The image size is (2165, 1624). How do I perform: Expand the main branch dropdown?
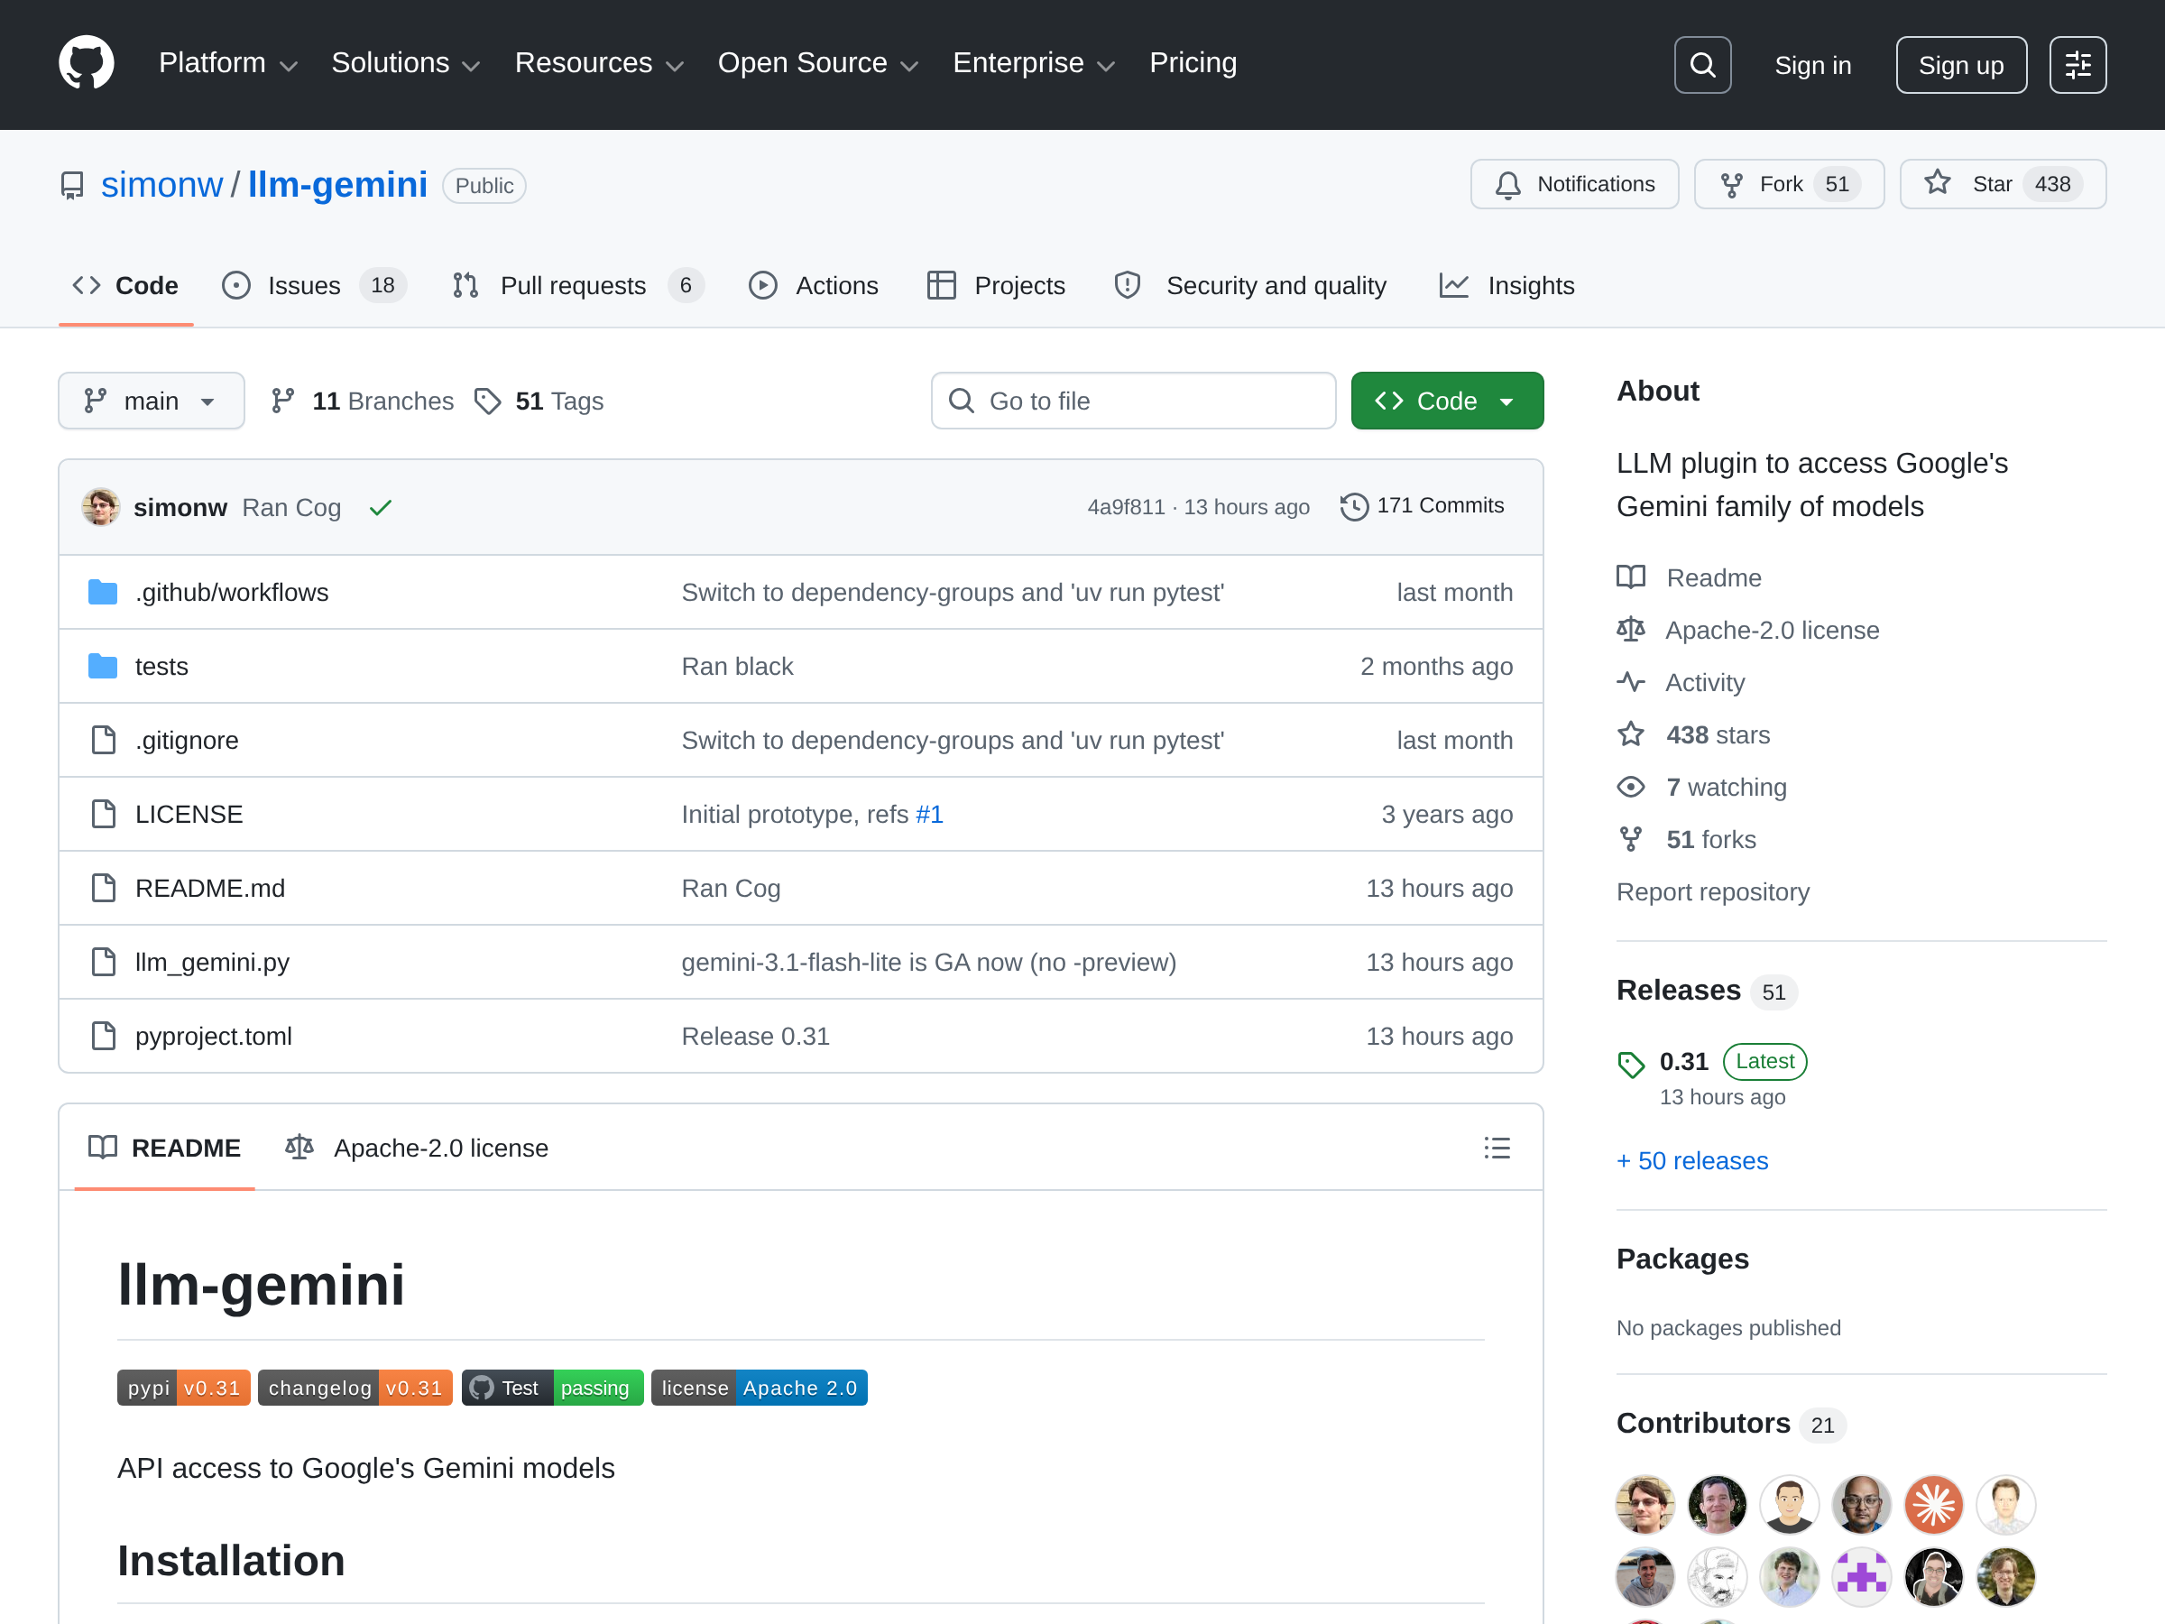pos(151,401)
